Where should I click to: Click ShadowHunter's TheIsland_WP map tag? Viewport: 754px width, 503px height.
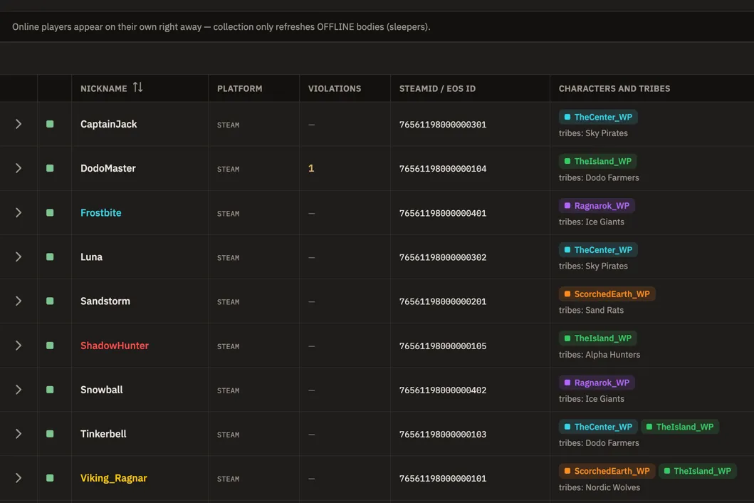(598, 338)
